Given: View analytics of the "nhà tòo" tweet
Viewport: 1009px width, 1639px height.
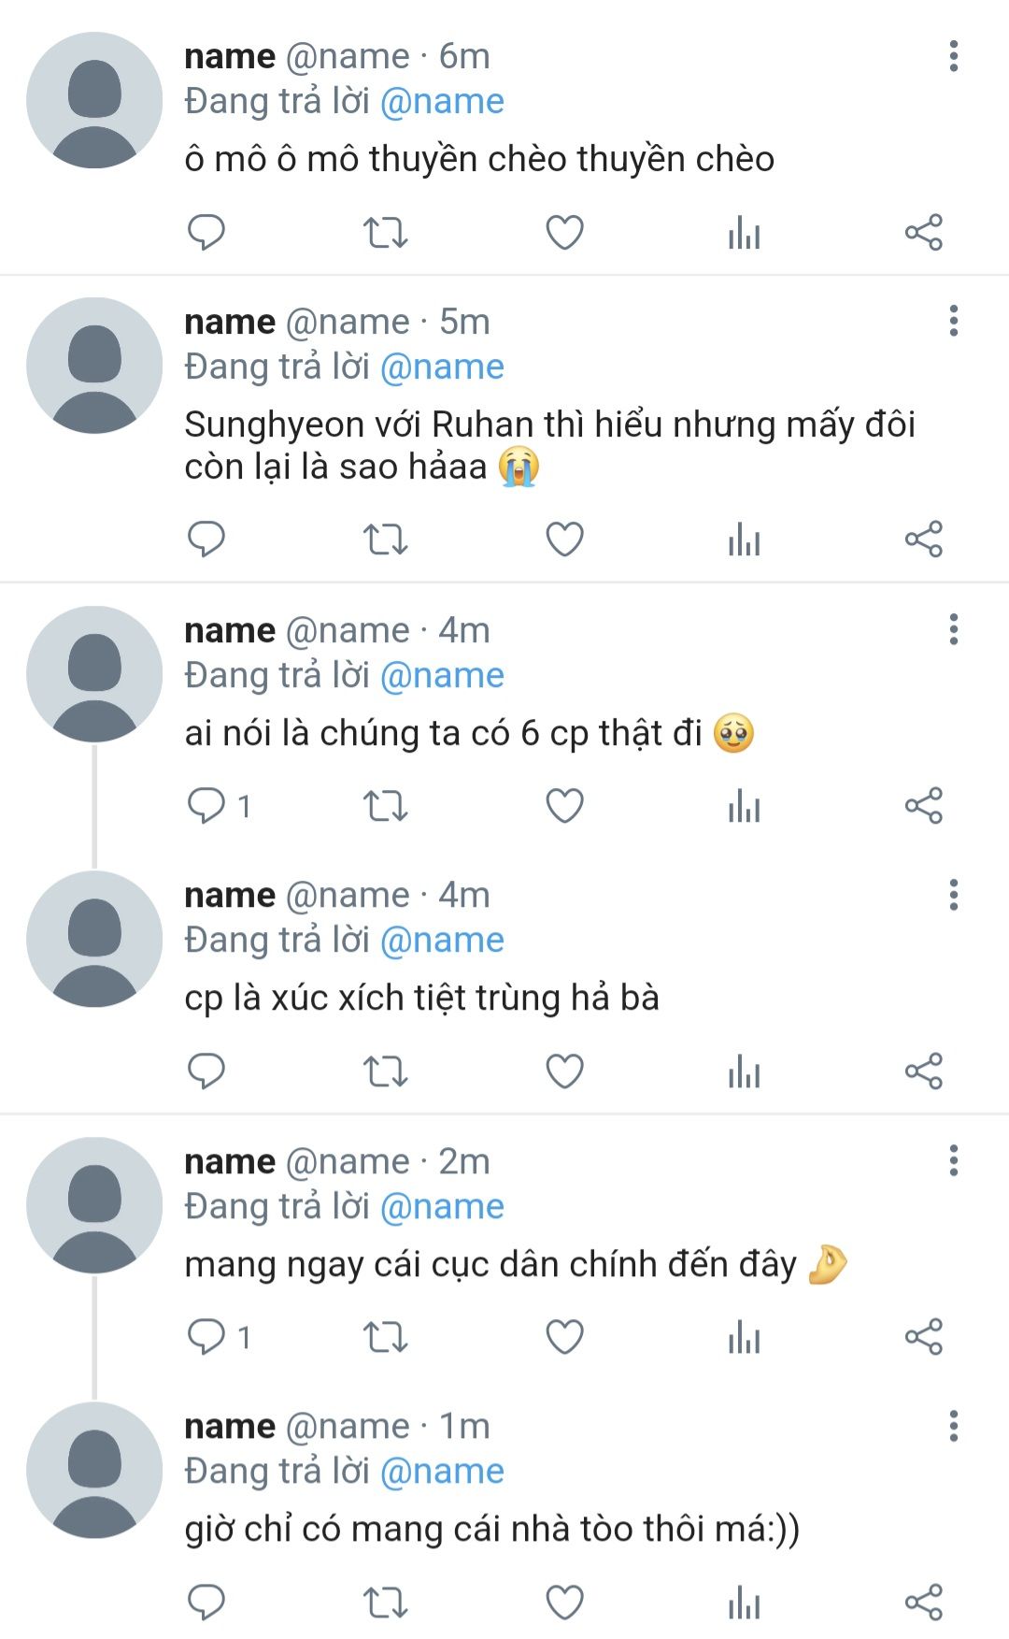Looking at the screenshot, I should click(x=744, y=1602).
